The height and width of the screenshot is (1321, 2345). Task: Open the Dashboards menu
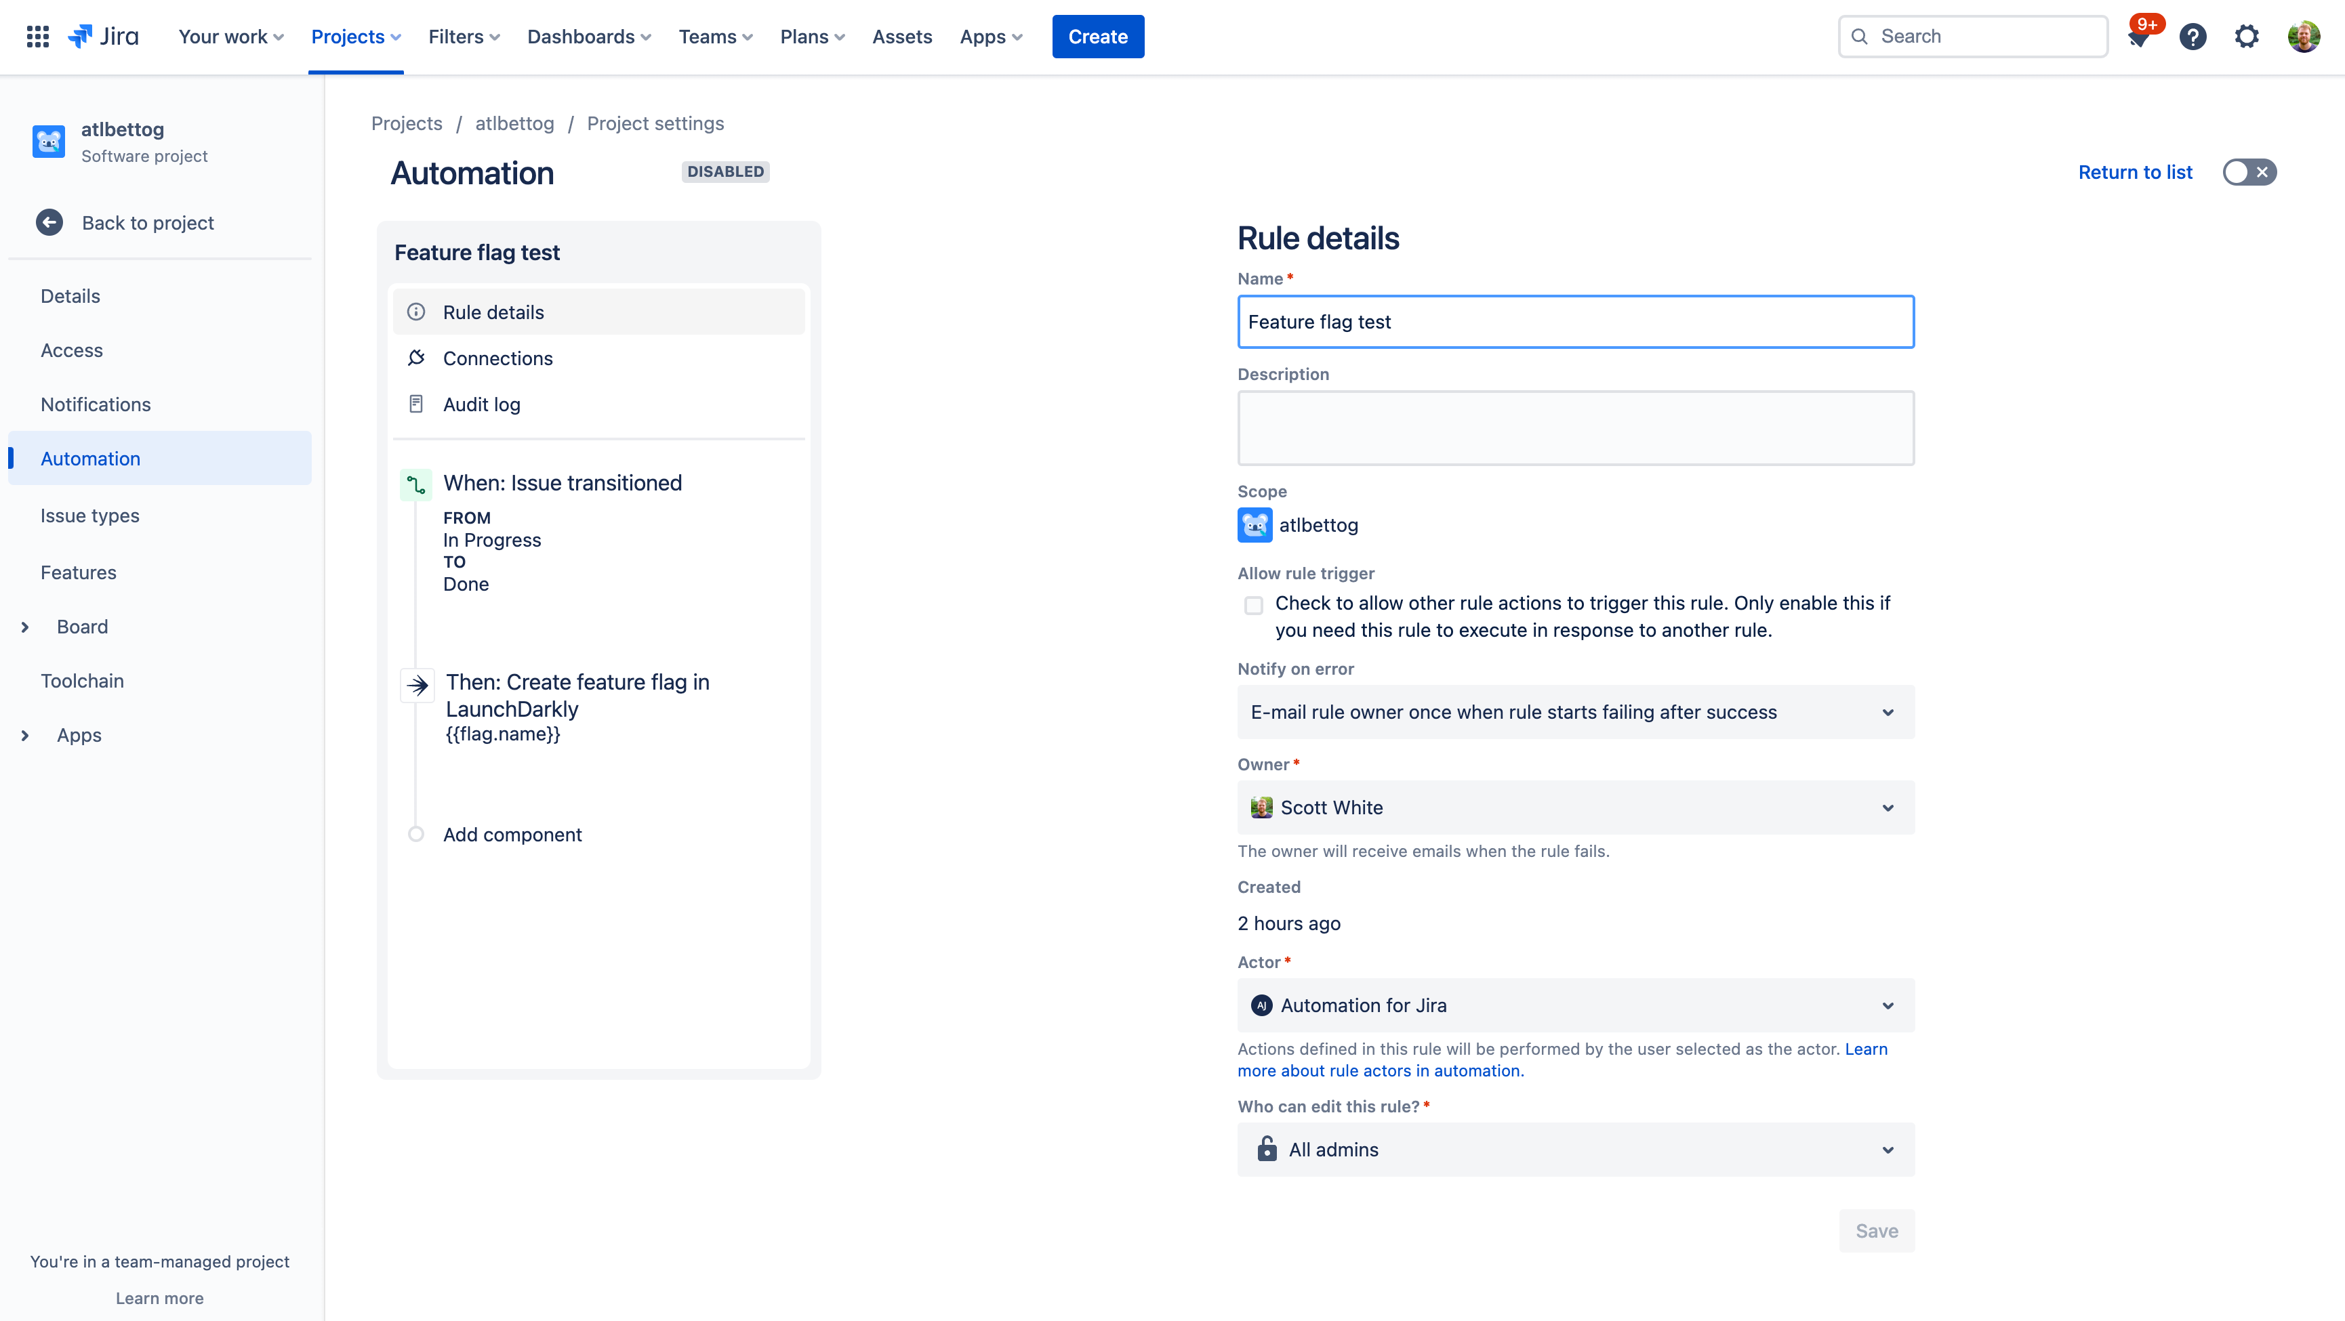pyautogui.click(x=588, y=37)
